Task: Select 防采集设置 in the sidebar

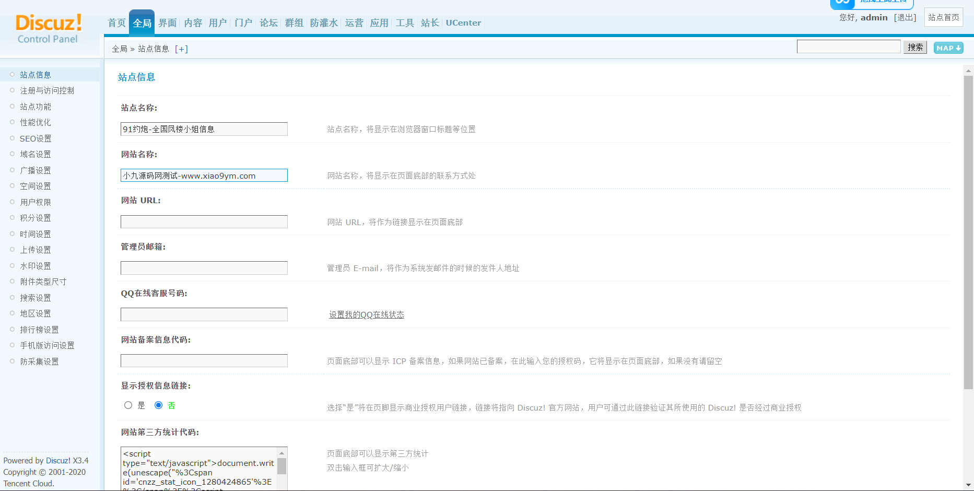Action: click(x=39, y=361)
